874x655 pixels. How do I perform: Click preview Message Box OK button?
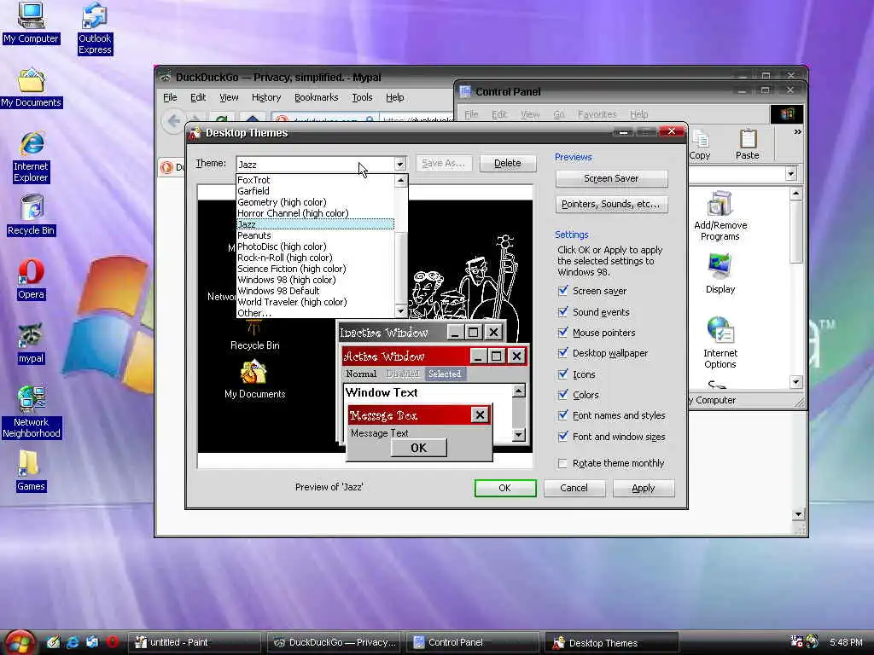tap(418, 448)
